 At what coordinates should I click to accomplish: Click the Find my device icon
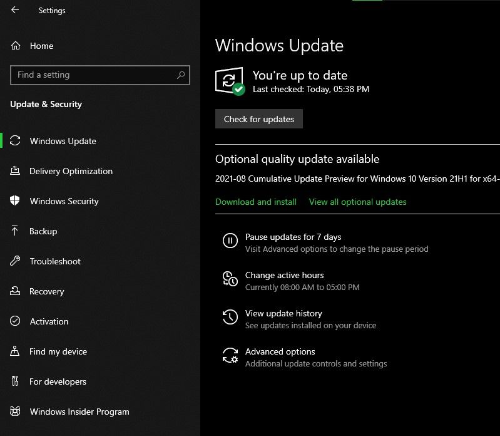click(x=14, y=351)
